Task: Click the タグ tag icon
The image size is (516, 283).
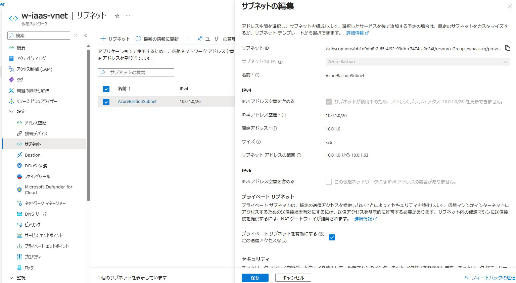Action: pos(11,80)
